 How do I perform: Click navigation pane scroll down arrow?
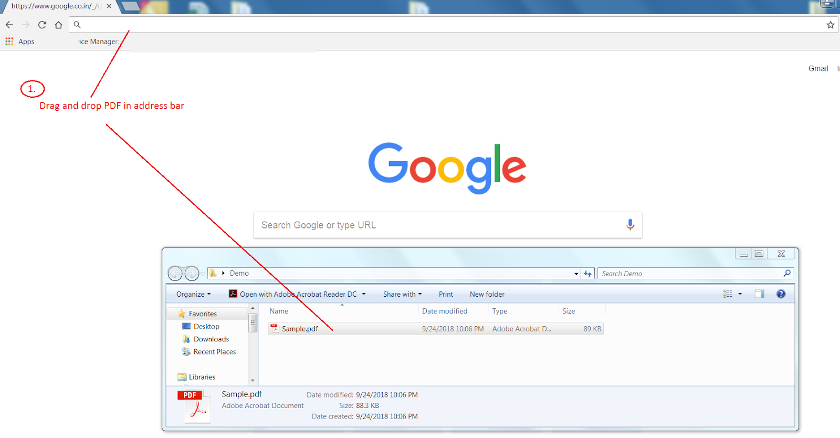[x=253, y=380]
